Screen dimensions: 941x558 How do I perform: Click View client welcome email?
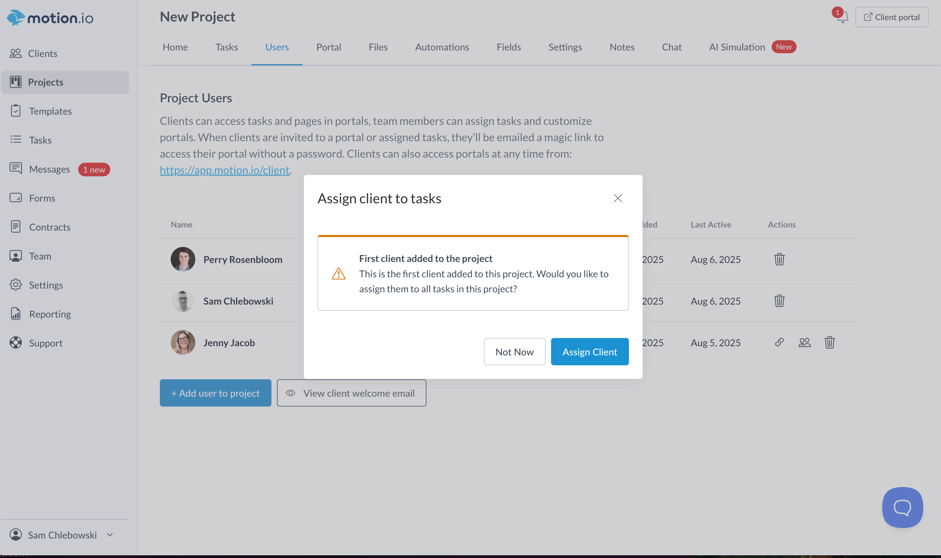coord(351,393)
